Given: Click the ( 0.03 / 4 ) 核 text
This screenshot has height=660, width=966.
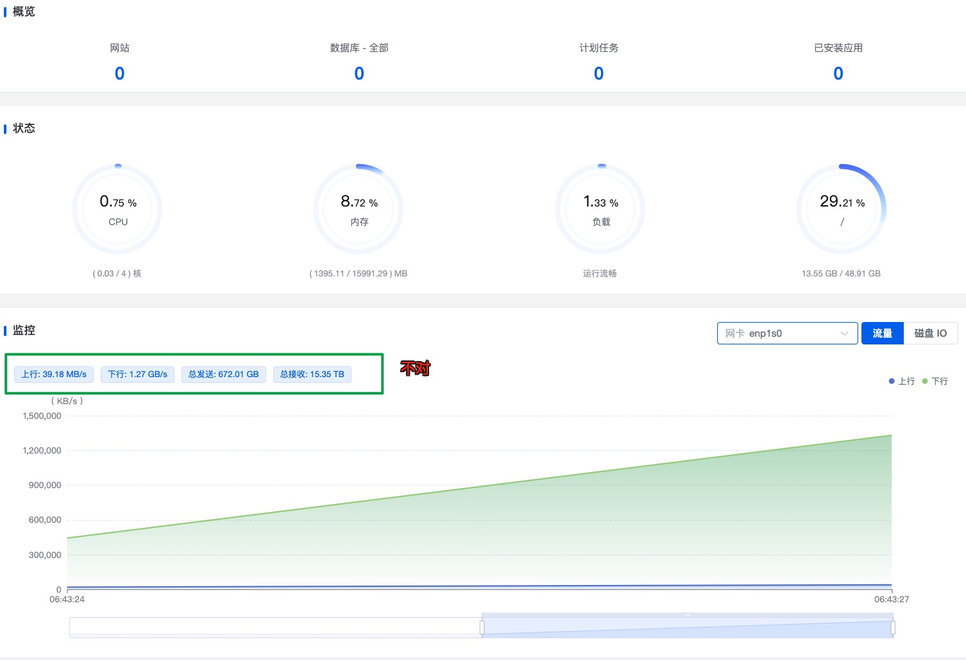Looking at the screenshot, I should tap(117, 274).
